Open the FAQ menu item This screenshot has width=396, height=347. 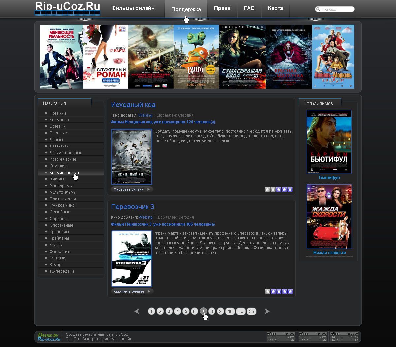point(249,8)
